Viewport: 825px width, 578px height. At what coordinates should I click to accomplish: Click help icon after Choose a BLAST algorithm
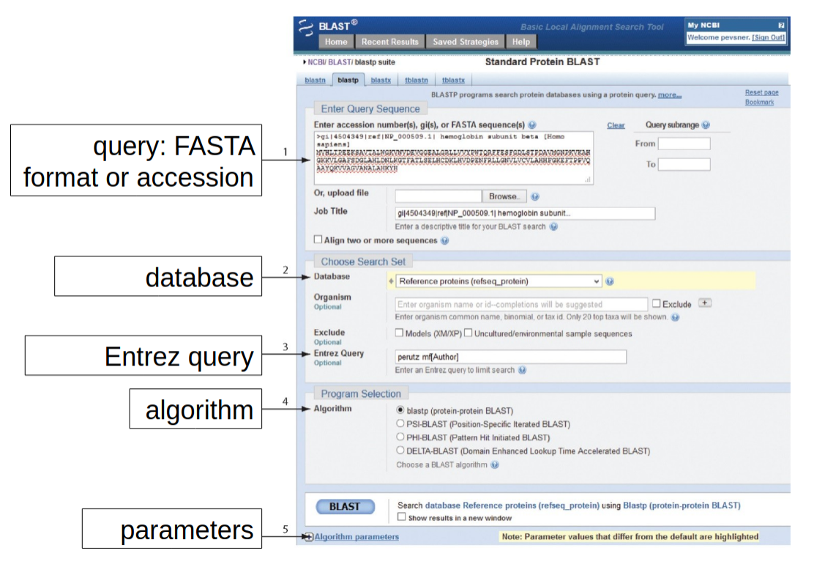pyautogui.click(x=495, y=465)
